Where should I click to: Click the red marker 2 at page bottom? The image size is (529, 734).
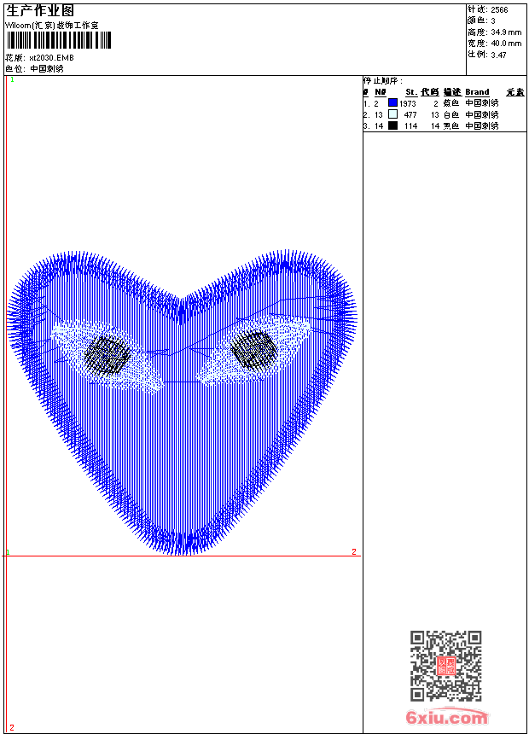[11, 727]
